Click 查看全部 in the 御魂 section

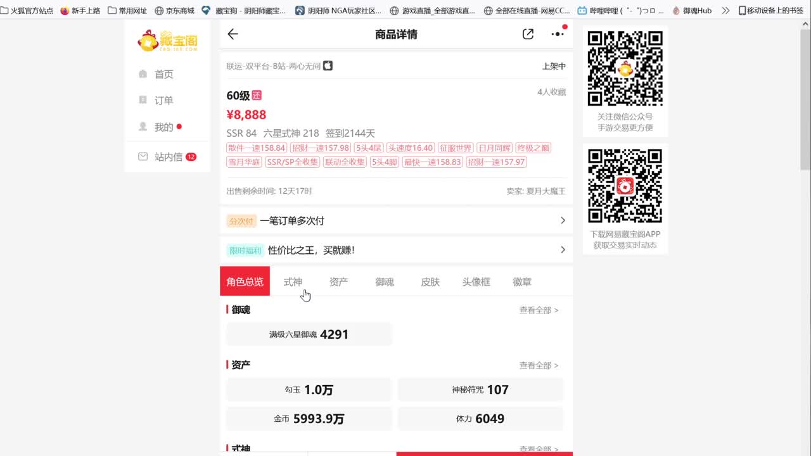(539, 310)
